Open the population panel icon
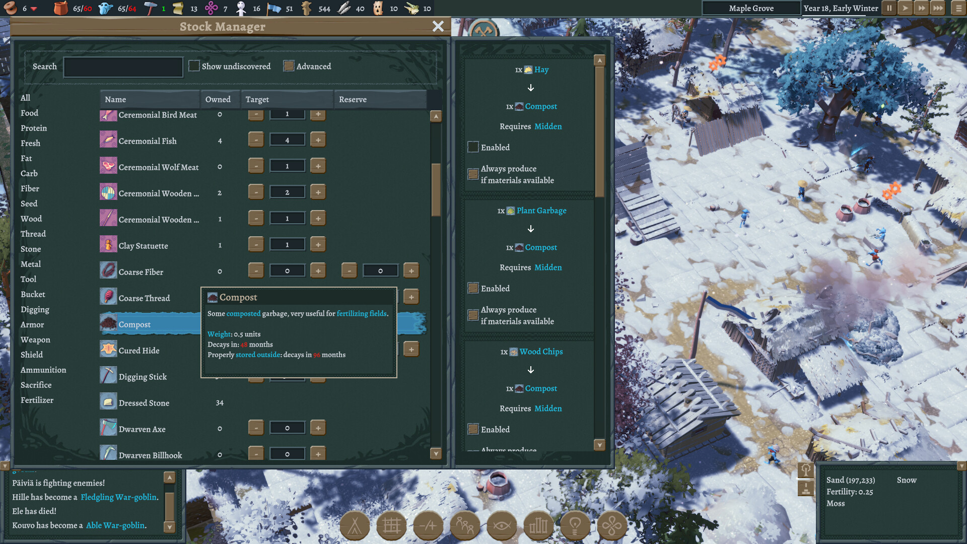The width and height of the screenshot is (967, 544). (465, 525)
